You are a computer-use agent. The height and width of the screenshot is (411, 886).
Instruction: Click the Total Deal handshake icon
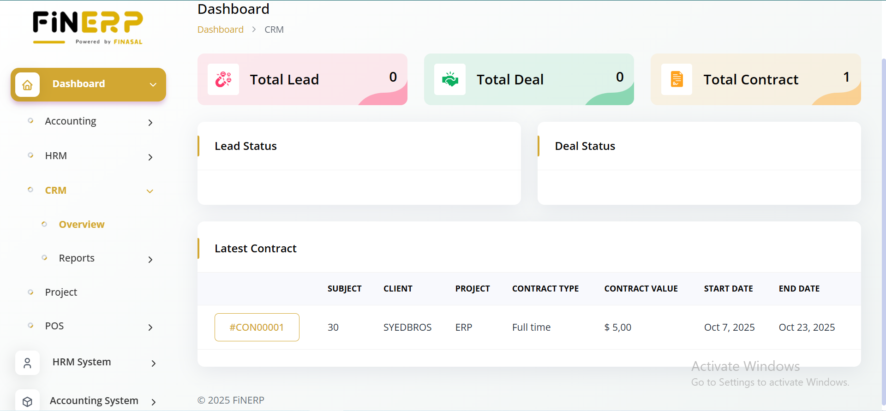(x=450, y=79)
